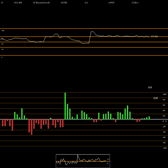Click the 'SI & MR' header label
168x168 pixels.
[x=18, y=3]
